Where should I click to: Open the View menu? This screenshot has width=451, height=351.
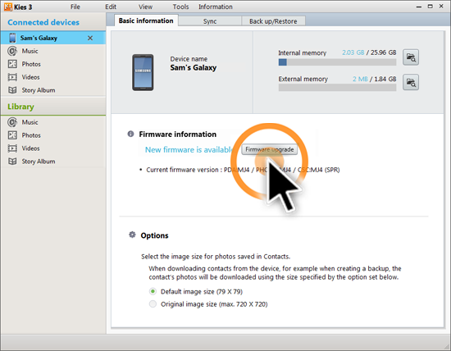pos(145,7)
